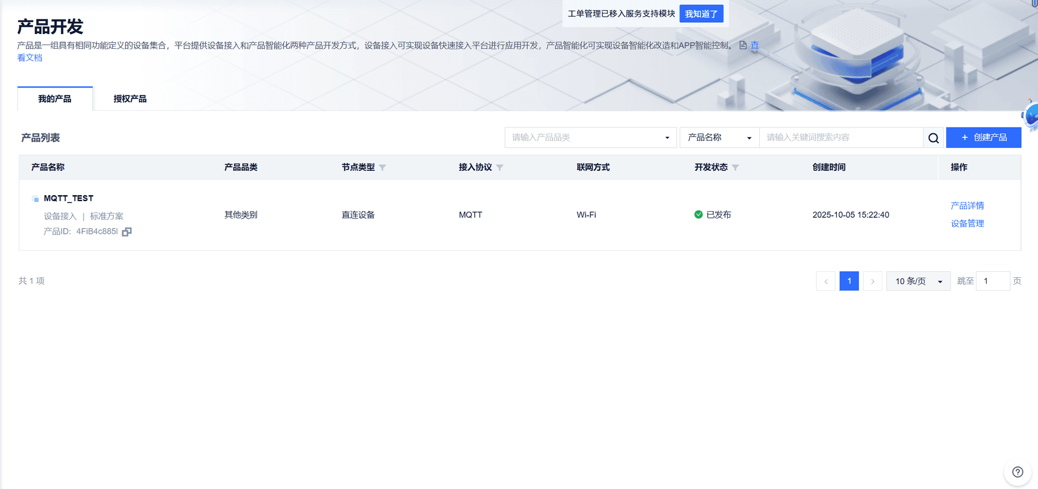Click the MQTT_TEST product file icon

click(35, 198)
